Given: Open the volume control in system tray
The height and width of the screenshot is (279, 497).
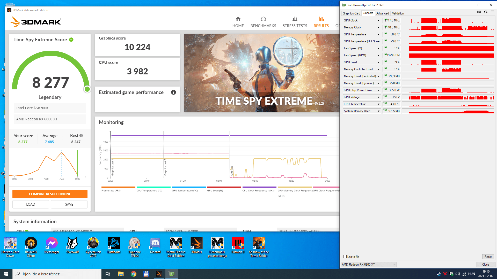Looking at the screenshot, I should 458,274.
